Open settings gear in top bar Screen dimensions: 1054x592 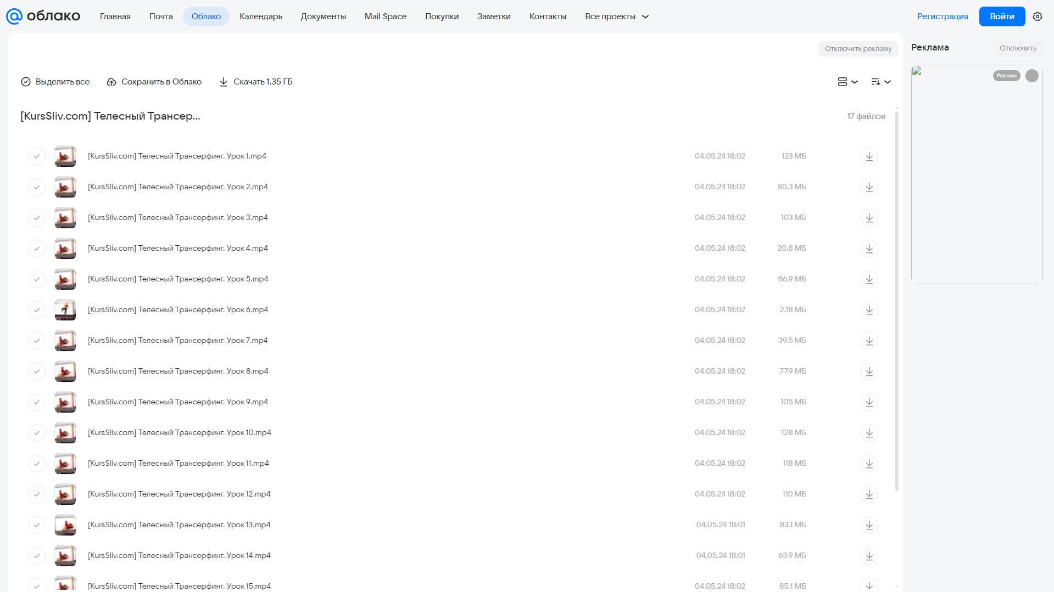[x=1037, y=16]
